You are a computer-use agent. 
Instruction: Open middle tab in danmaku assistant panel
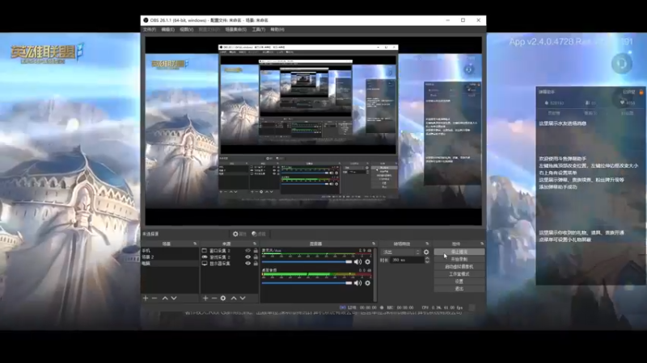click(590, 113)
